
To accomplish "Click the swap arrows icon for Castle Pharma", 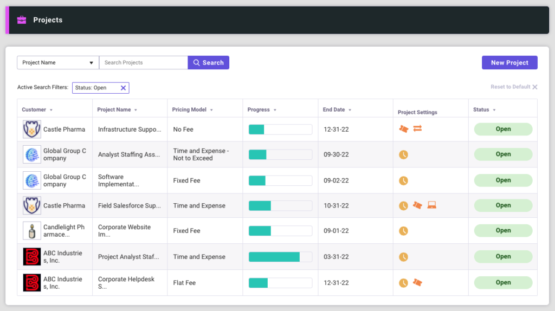I will click(x=417, y=129).
